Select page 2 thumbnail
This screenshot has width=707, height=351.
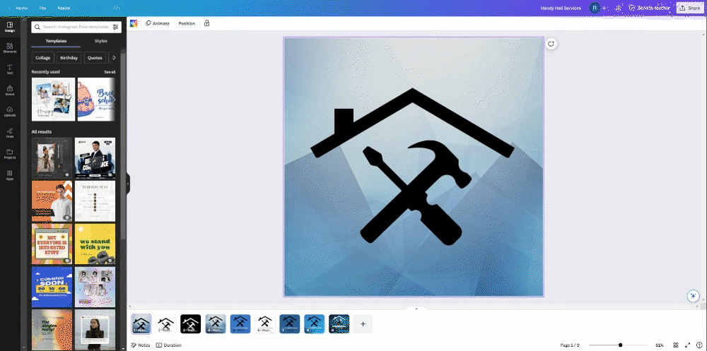point(166,324)
